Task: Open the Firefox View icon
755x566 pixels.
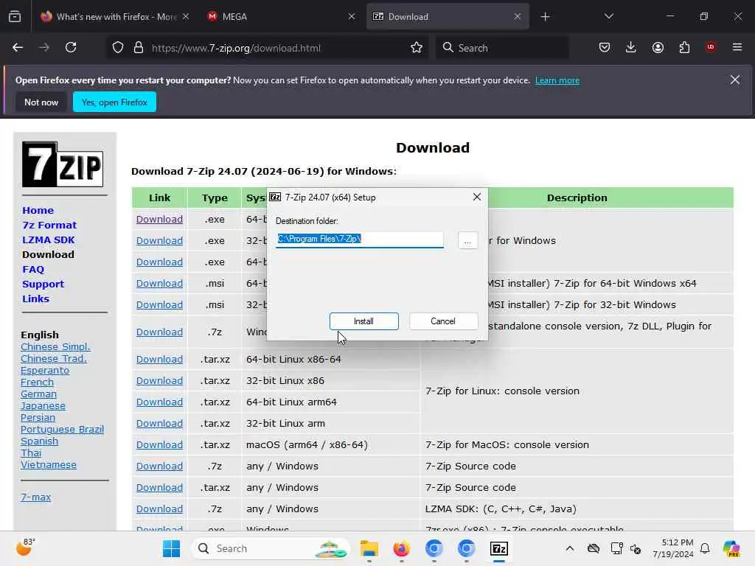Action: pos(15,17)
